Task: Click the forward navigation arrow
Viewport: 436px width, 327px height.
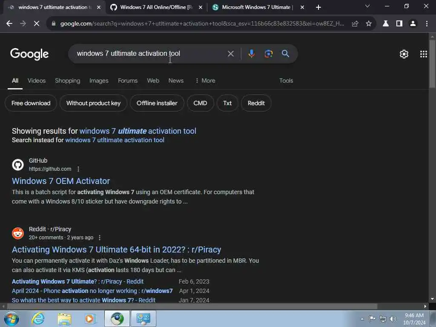Action: tap(23, 24)
